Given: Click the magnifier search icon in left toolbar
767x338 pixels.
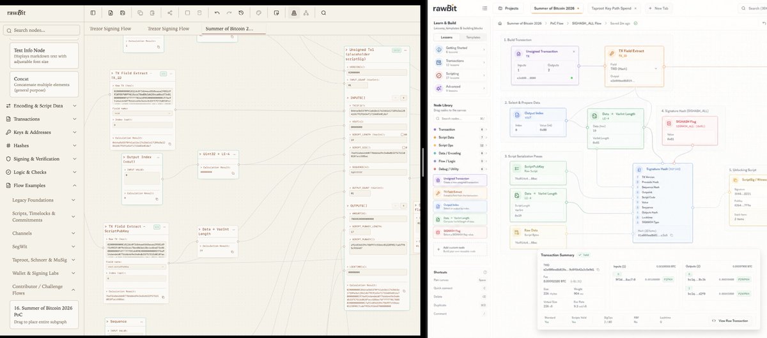Looking at the screenshot, I should point(323,12).
